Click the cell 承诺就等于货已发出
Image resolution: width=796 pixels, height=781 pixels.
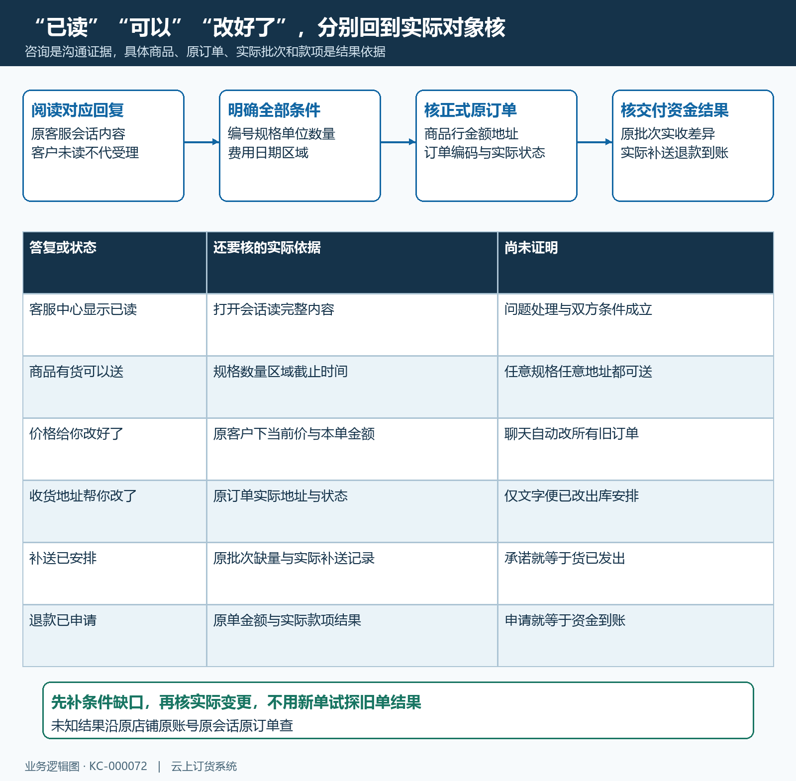(x=636, y=574)
